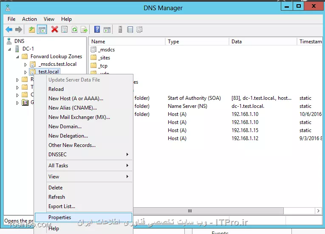Expand the test.local zone node
This screenshot has width=325, height=234.
pos(25,72)
